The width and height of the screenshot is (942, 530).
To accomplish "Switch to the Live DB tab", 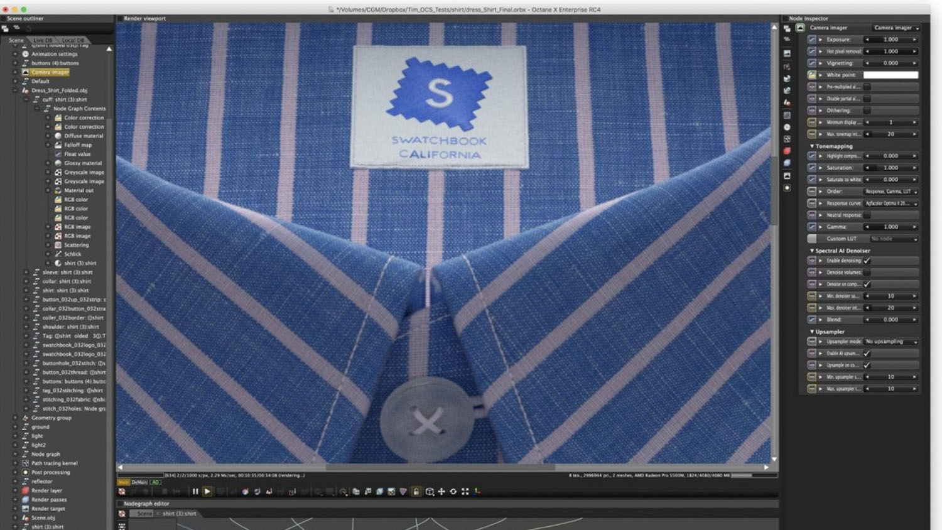I will [43, 40].
